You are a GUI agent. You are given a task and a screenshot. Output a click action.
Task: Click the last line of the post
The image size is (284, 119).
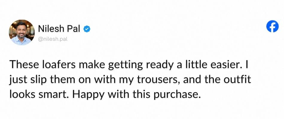coord(105,95)
